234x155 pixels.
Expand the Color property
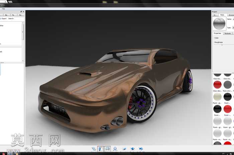coord(216,38)
